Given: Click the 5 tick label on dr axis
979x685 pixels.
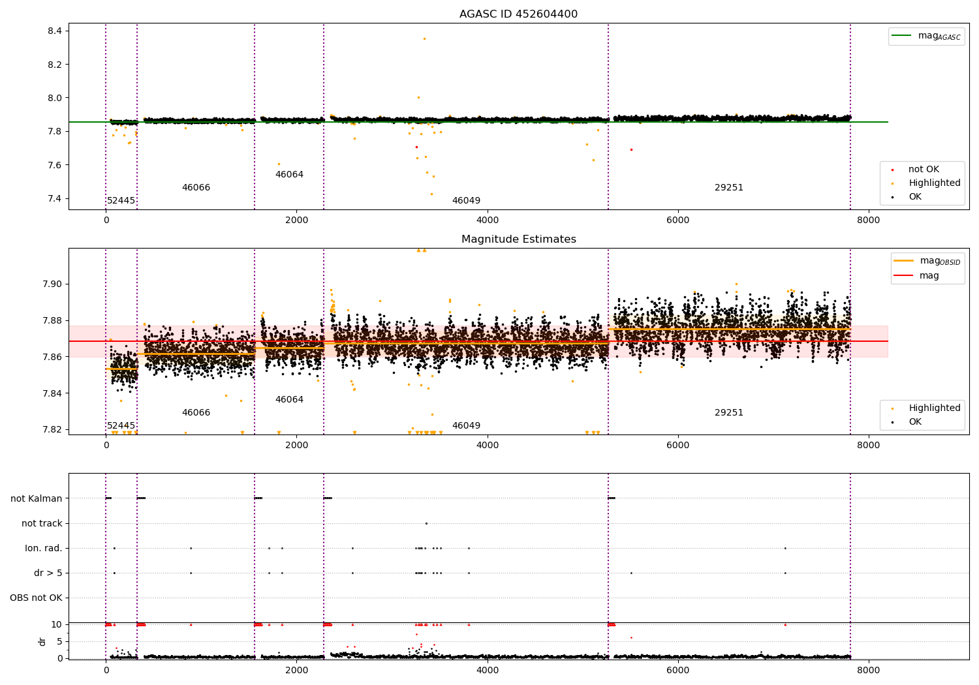Looking at the screenshot, I should pos(59,642).
